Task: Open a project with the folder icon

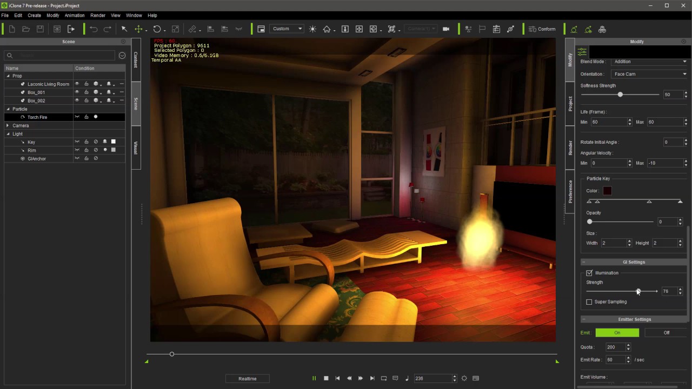Action: (25, 29)
